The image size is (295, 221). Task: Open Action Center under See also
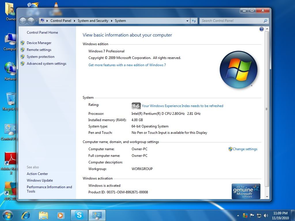pos(37,174)
